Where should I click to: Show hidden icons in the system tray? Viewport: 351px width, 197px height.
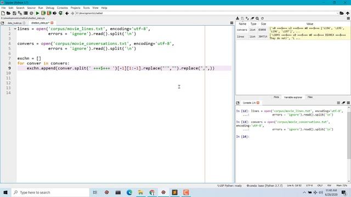click(x=304, y=193)
